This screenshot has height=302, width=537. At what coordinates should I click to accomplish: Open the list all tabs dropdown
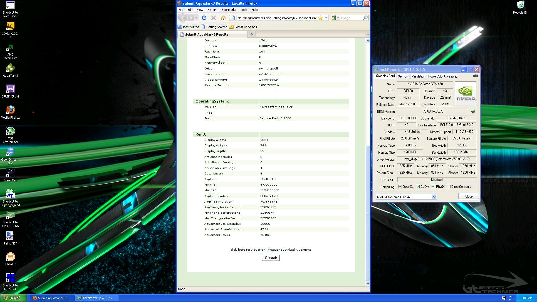click(367, 34)
